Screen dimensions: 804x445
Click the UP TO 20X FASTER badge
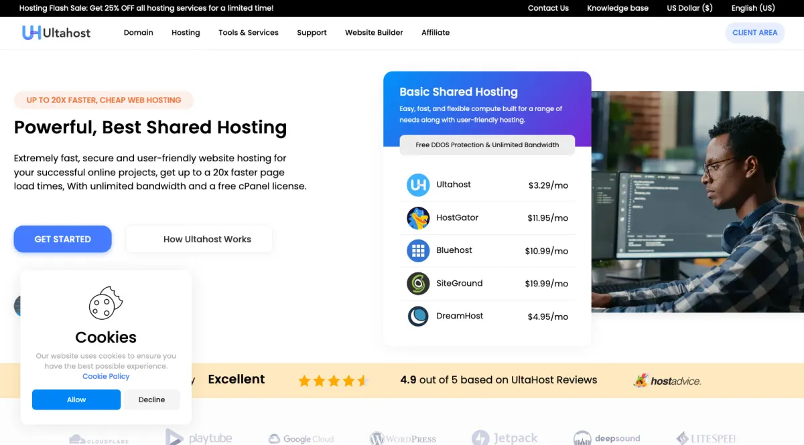tap(104, 100)
